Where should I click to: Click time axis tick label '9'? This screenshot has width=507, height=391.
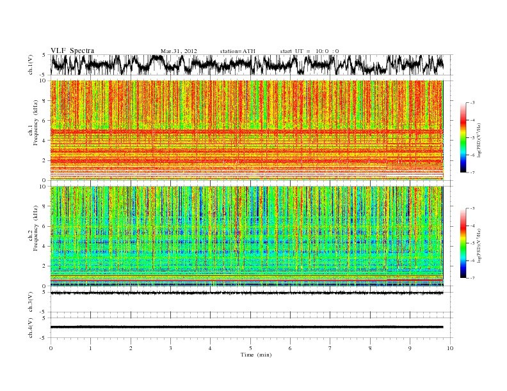410,348
